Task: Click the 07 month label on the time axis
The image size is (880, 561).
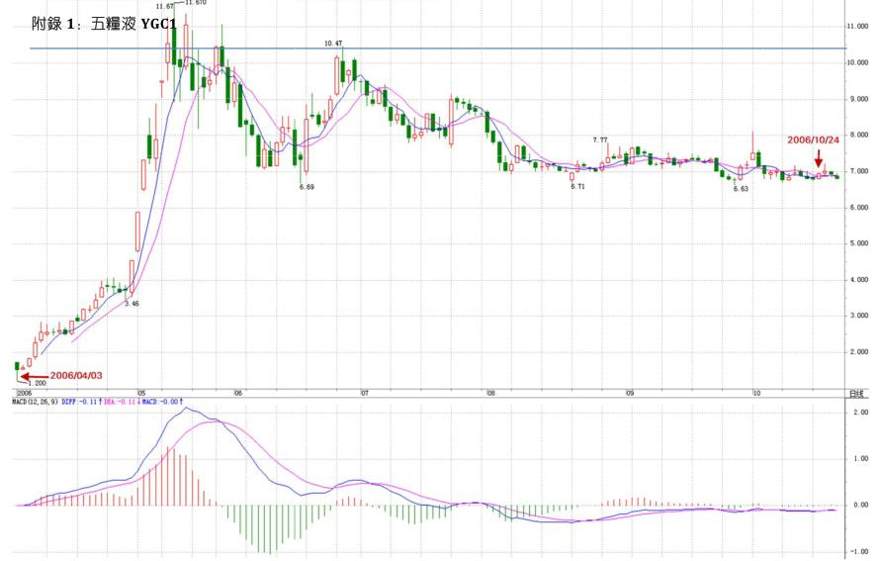Action: [365, 393]
